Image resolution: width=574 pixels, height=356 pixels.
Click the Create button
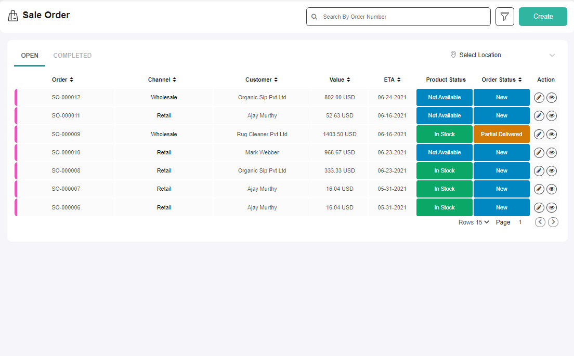coord(543,17)
